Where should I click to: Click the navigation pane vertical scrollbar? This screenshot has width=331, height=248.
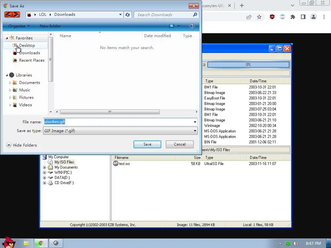point(50,59)
